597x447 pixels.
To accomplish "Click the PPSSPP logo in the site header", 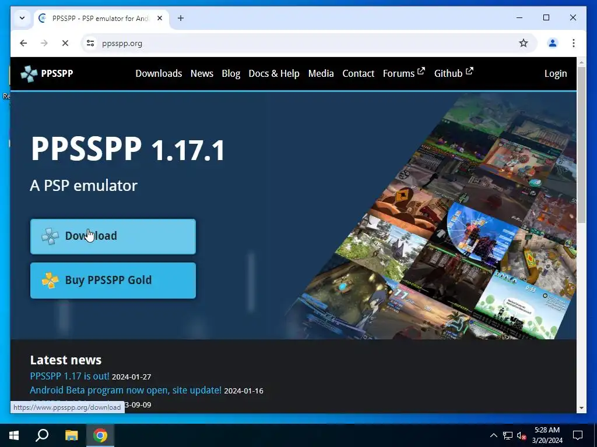I will 47,73.
